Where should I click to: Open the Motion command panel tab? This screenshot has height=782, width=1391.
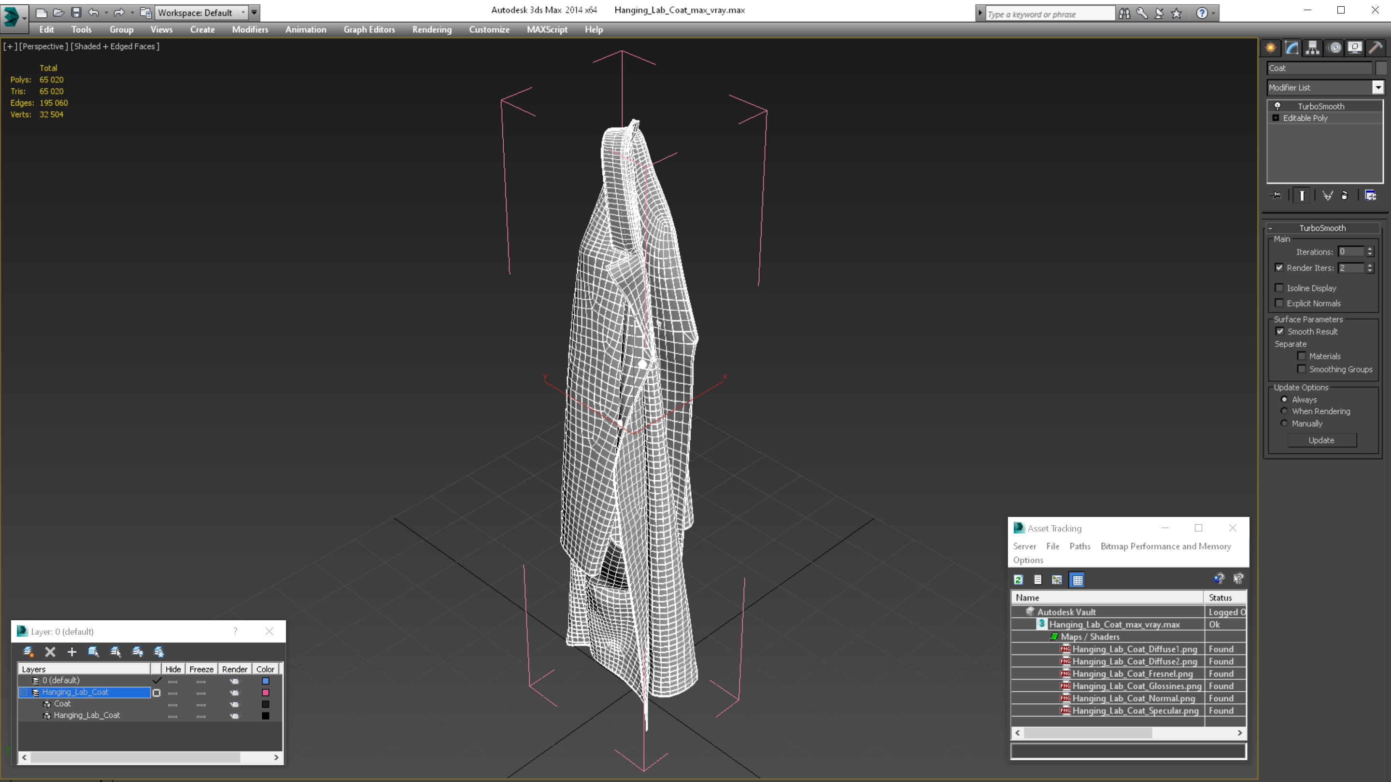click(x=1334, y=47)
